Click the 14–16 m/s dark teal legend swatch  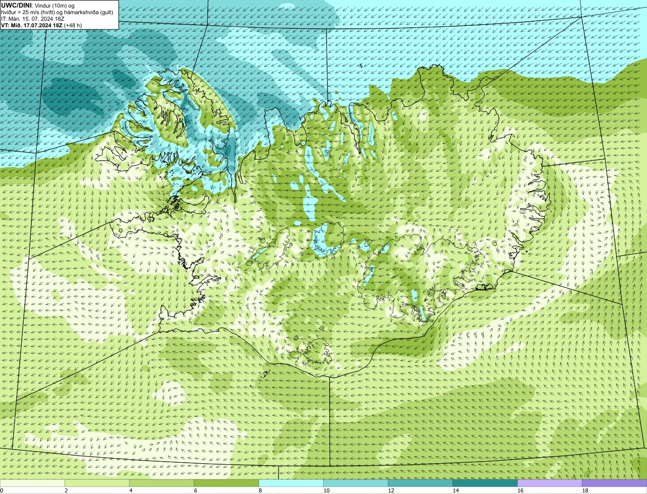[x=485, y=483]
